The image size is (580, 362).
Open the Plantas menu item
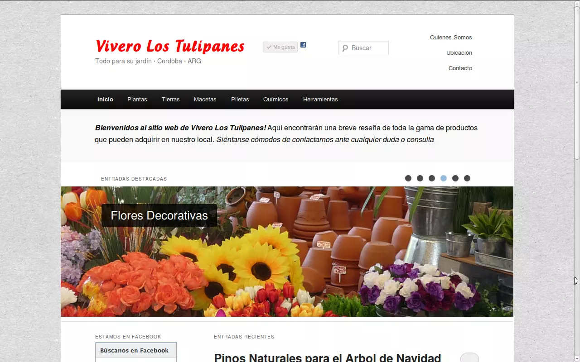pyautogui.click(x=137, y=100)
